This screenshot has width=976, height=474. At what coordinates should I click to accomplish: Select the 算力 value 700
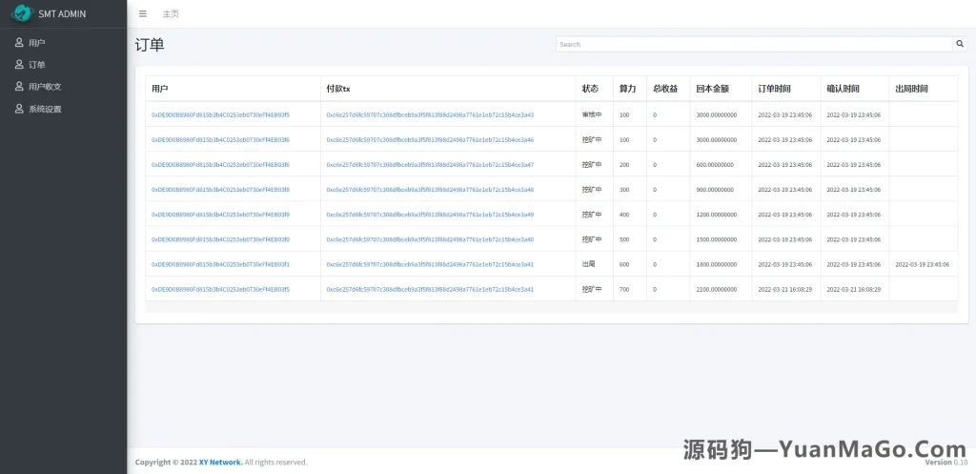pos(624,289)
